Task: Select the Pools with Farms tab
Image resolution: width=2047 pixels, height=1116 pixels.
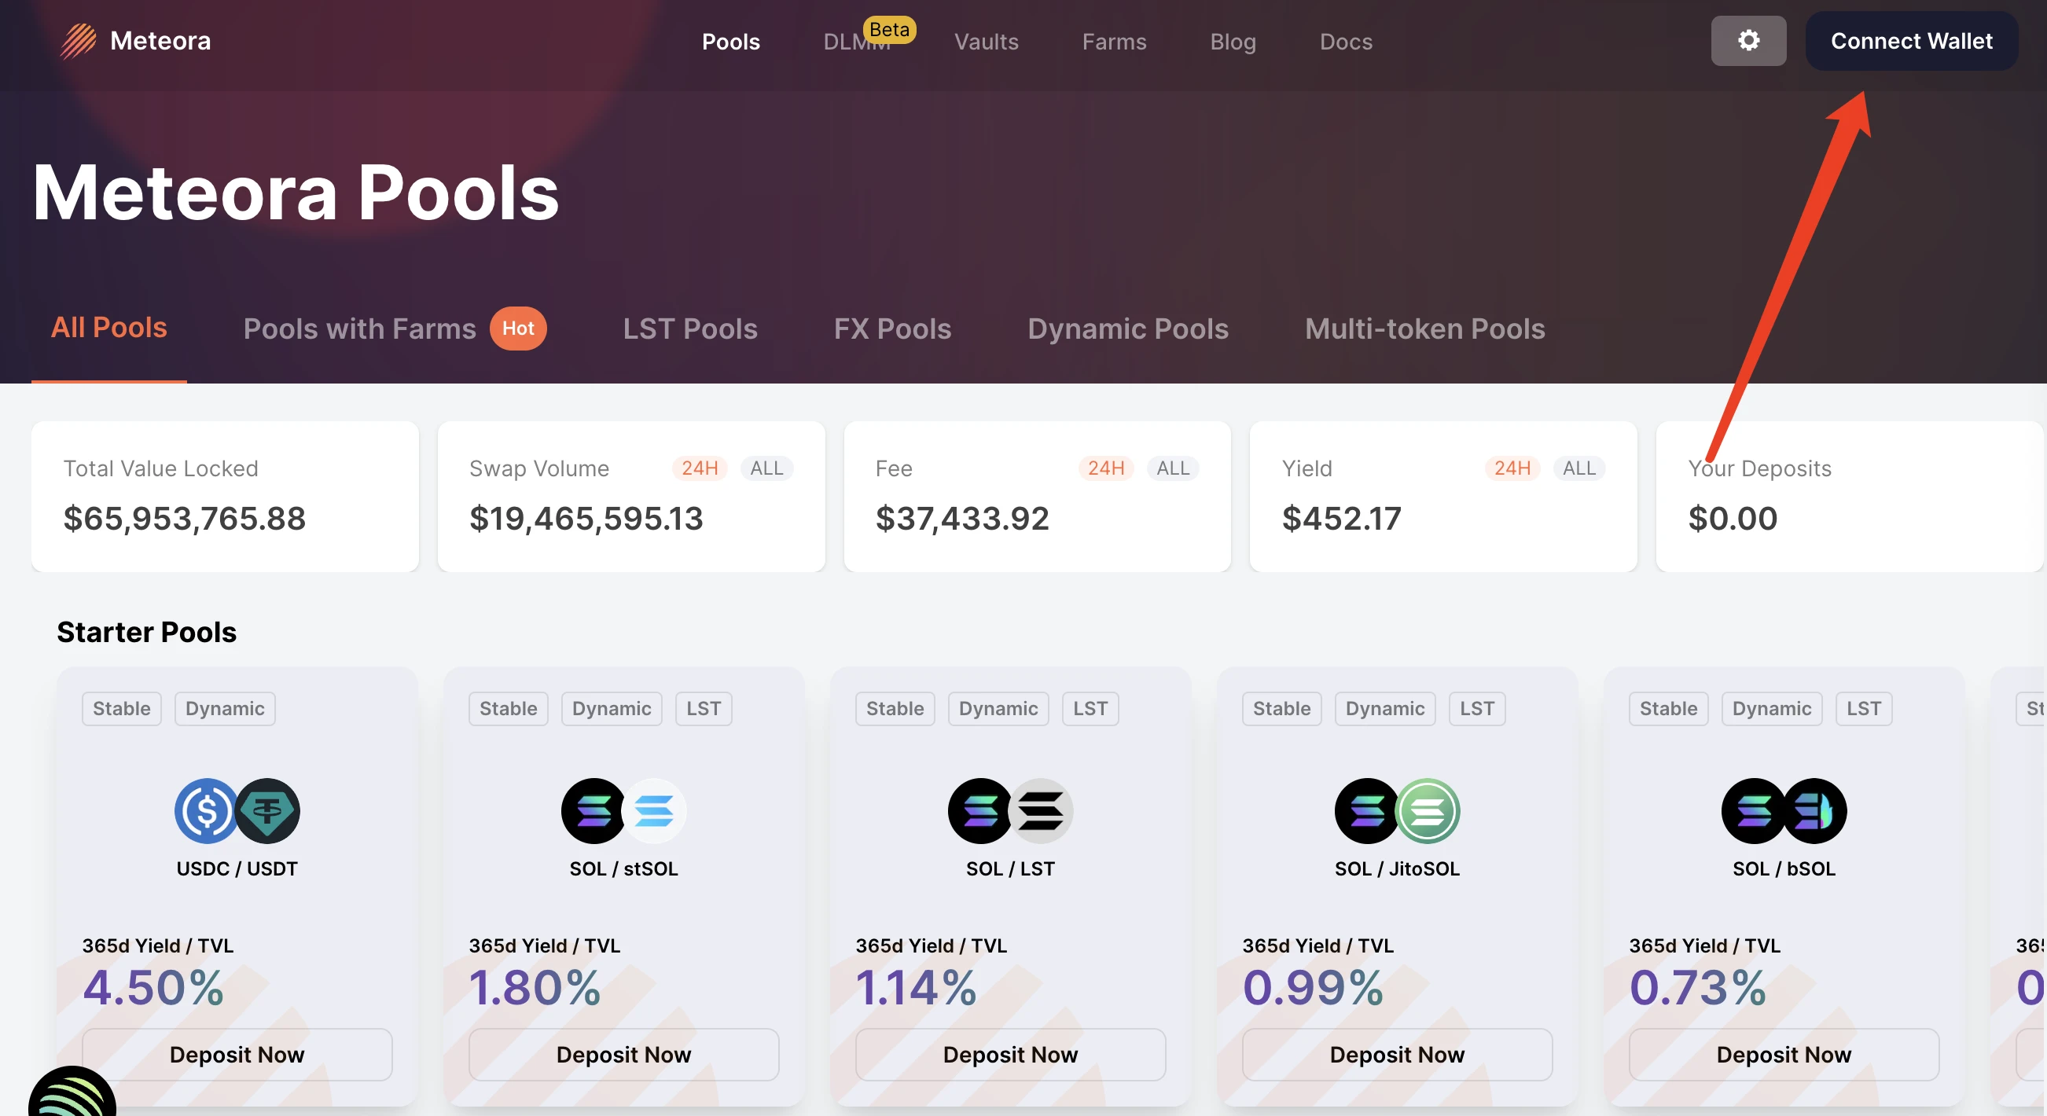Action: click(360, 329)
